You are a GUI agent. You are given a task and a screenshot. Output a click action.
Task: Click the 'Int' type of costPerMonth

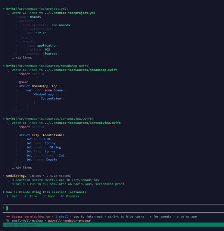pos(62,155)
